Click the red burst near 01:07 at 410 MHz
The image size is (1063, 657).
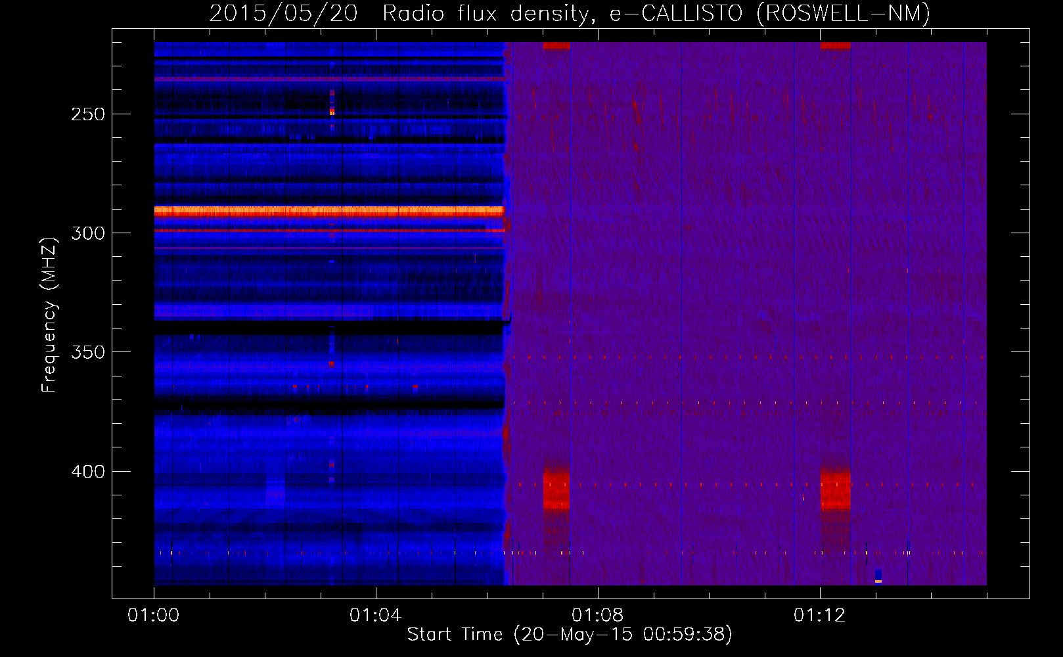(x=556, y=489)
